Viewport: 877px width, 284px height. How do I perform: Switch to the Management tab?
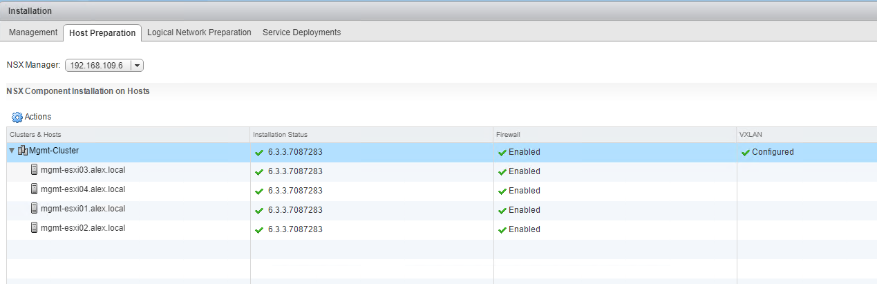click(x=32, y=32)
